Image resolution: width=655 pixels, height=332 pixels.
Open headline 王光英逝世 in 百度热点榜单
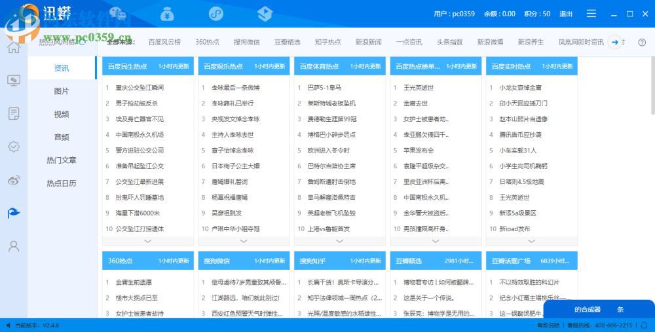click(419, 88)
